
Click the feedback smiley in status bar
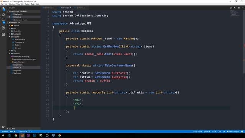click(x=242, y=131)
